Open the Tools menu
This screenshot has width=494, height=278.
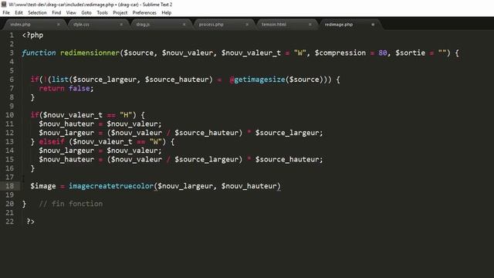(102, 12)
